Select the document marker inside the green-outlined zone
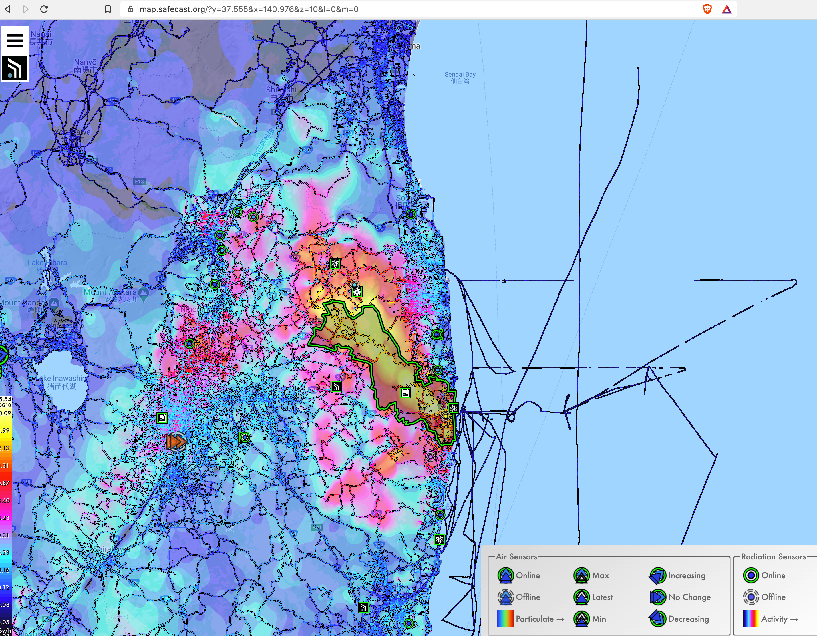This screenshot has height=636, width=817. (x=405, y=393)
